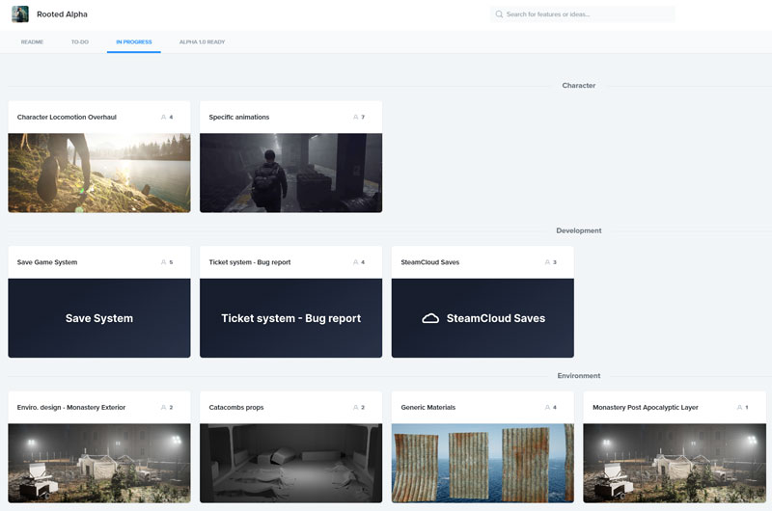Screen dimensions: 772x511
Task: Open Enviro. design - Monastery Exterior title
Action: click(x=71, y=408)
